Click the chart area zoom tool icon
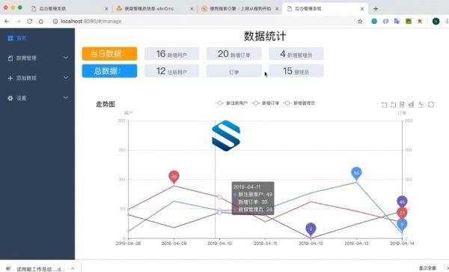Viewport: 449px width, 272px height. pos(385,105)
